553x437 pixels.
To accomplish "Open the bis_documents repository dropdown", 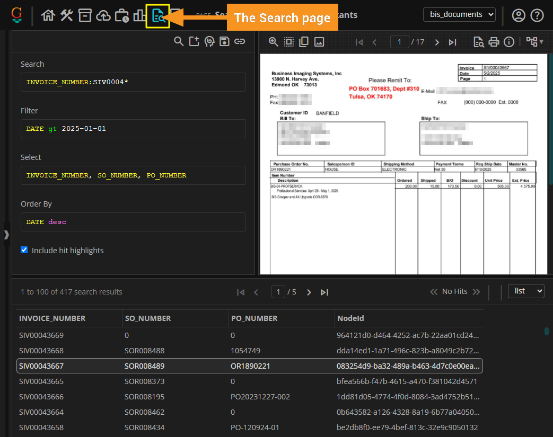I will (x=459, y=14).
